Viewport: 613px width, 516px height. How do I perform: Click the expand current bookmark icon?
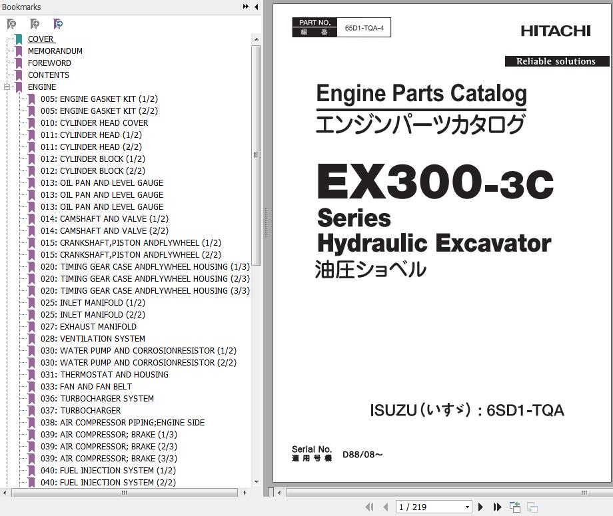pyautogui.click(x=58, y=24)
